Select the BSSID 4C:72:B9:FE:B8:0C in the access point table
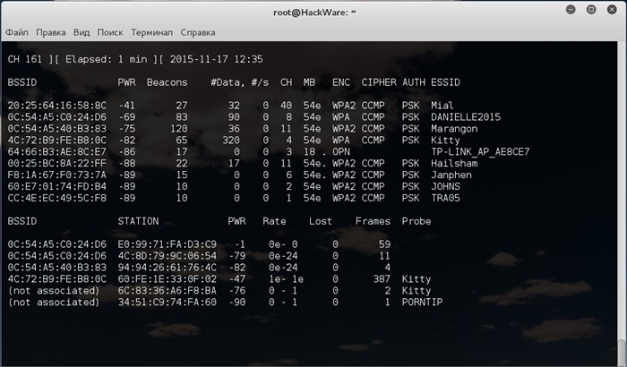Screen dimensions: 627x367 click(x=57, y=141)
